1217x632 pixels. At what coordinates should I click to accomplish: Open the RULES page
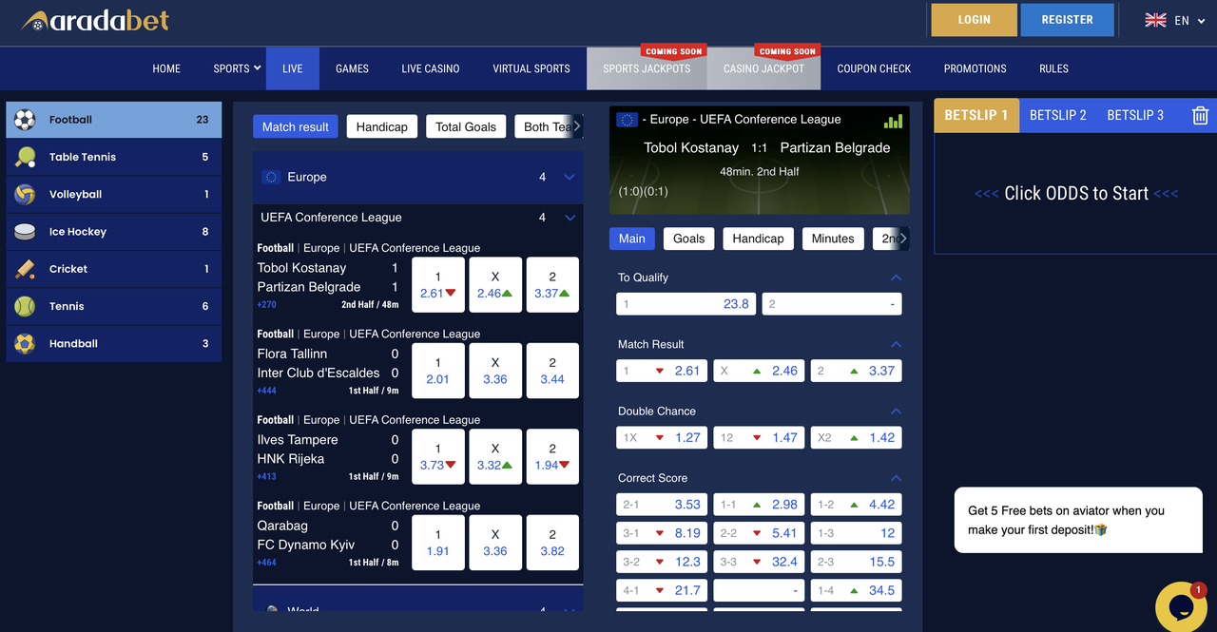[1053, 68]
